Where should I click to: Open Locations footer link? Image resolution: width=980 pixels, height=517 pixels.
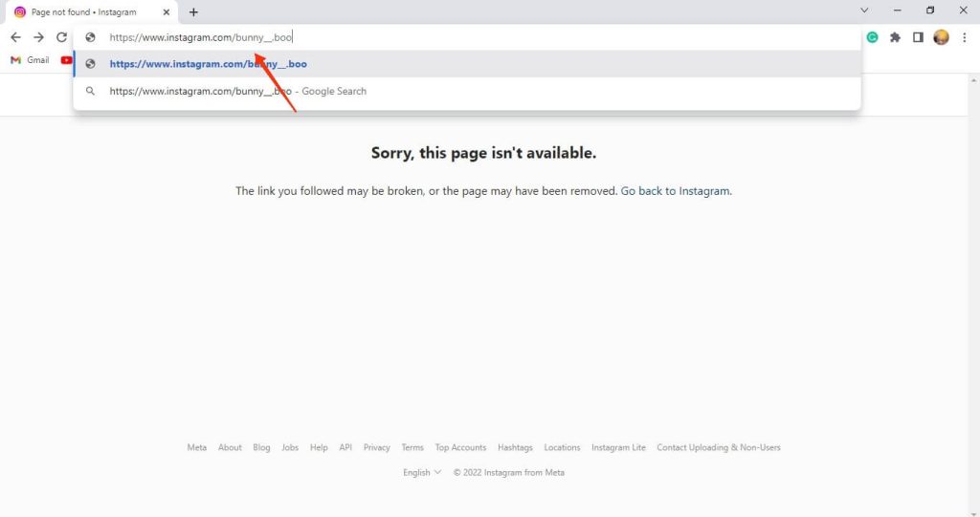point(562,447)
